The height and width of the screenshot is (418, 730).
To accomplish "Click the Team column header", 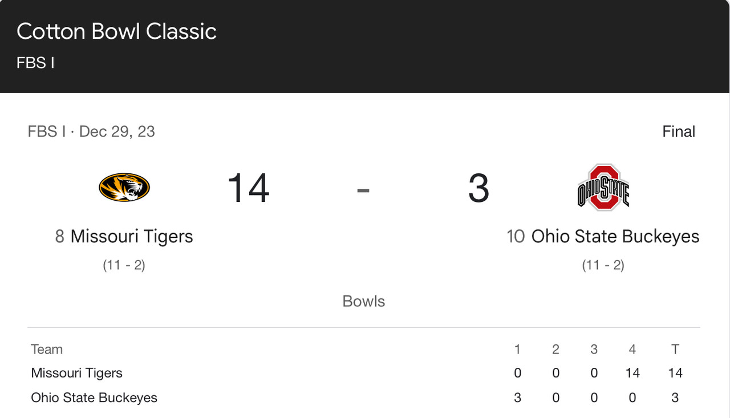I will (47, 349).
